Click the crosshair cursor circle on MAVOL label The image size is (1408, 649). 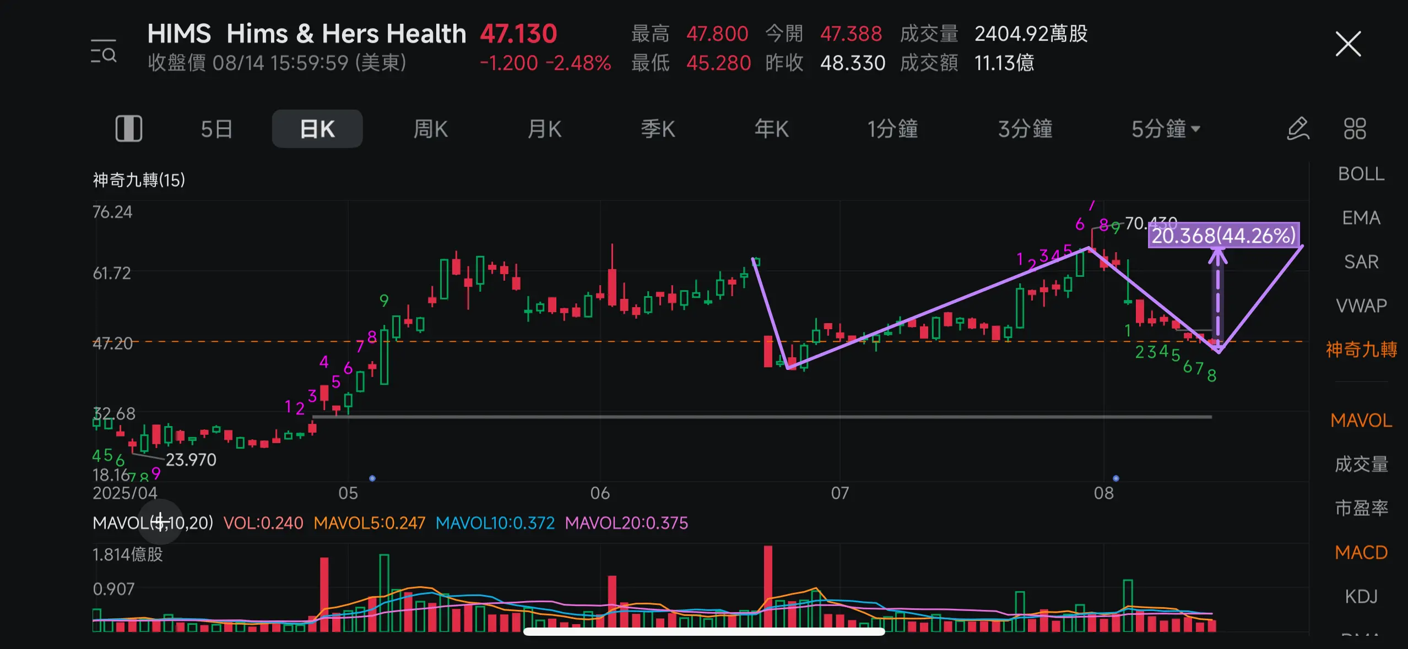click(160, 521)
